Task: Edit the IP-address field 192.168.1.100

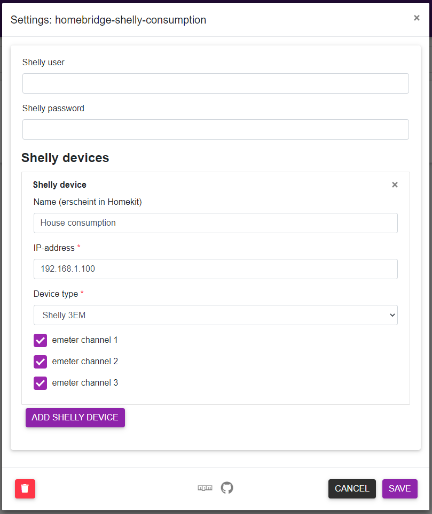Action: click(216, 269)
